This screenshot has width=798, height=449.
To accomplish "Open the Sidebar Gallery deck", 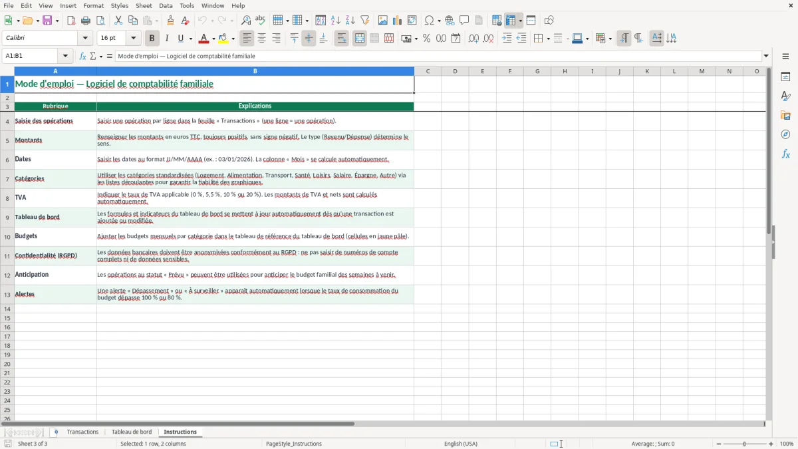I will 785,115.
